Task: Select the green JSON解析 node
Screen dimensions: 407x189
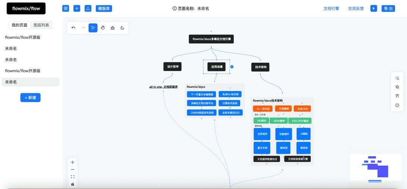Action: [279, 121]
